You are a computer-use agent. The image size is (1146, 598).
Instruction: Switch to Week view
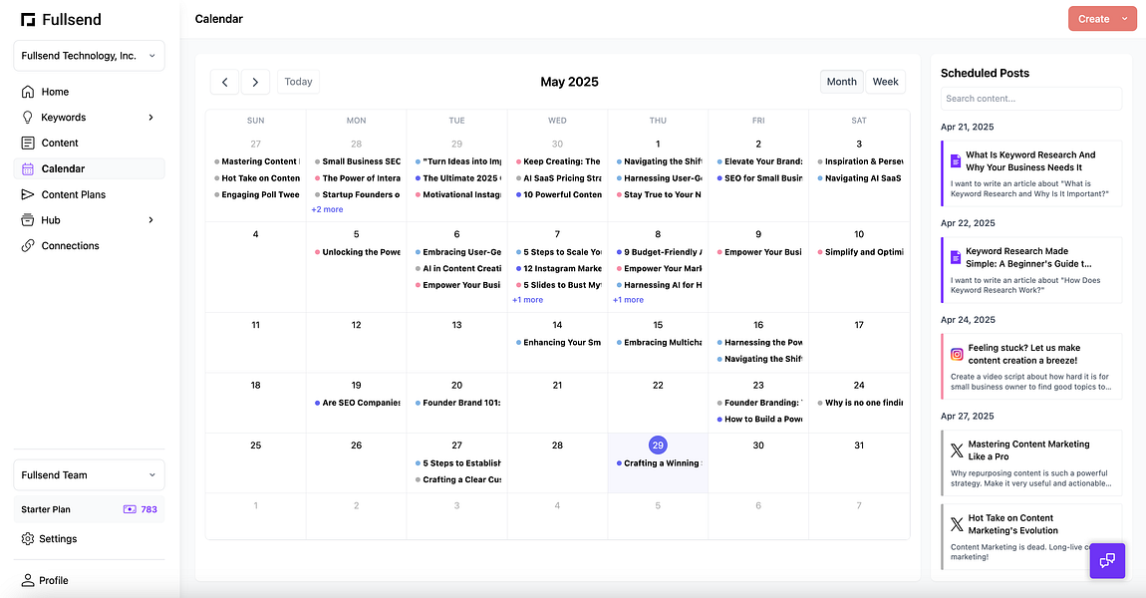[885, 82]
